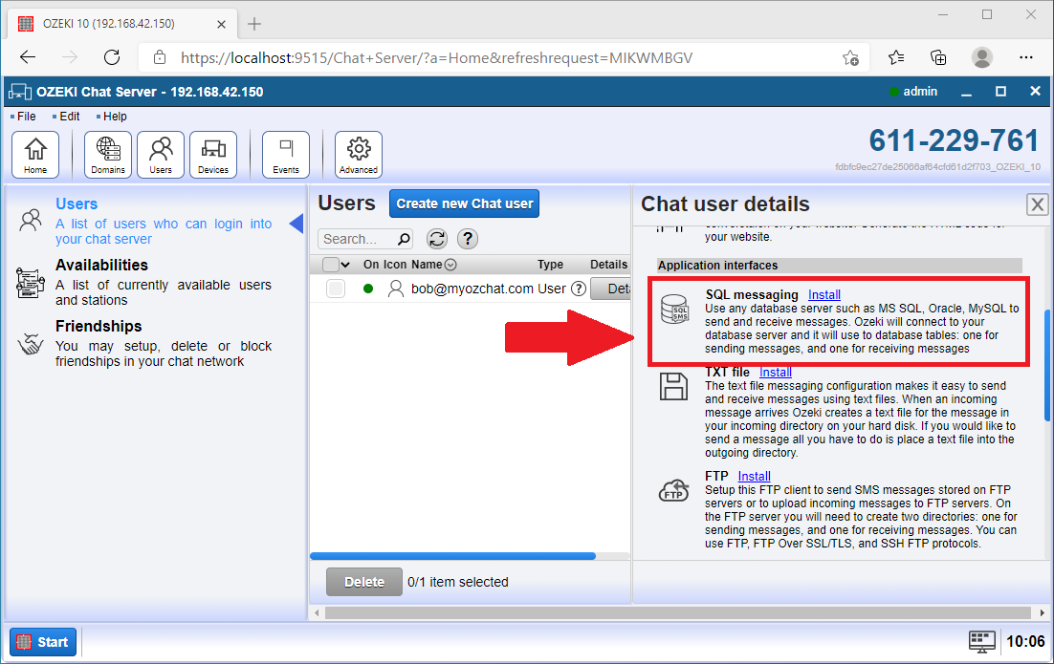Click the SQL messaging database icon
Screen dimensions: 1054x664
673,310
